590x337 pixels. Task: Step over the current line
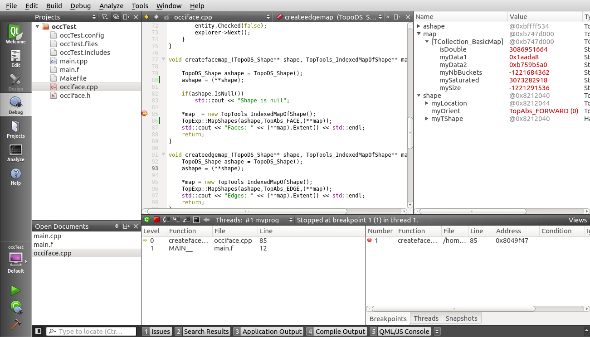[x=166, y=220]
